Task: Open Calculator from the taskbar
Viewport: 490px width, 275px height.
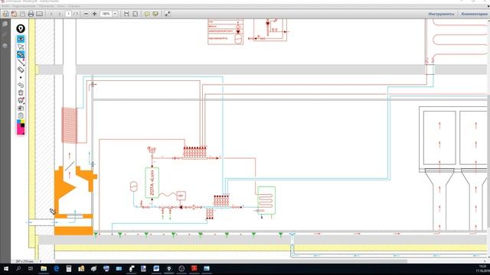Action: 69,268
